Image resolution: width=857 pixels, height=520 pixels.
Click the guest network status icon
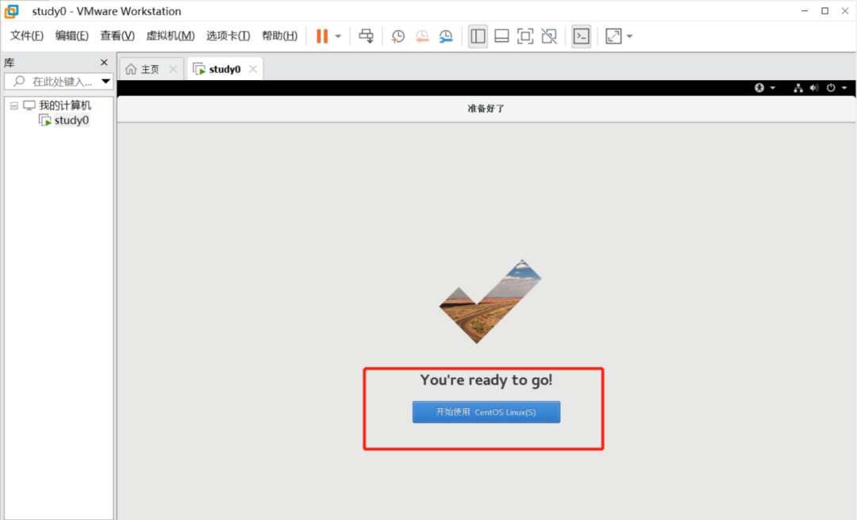point(798,87)
